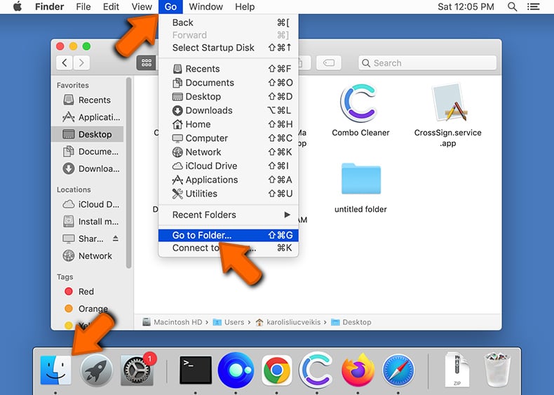554x395 pixels.
Task: Click the Finder tags toolbar button
Action: 329,63
